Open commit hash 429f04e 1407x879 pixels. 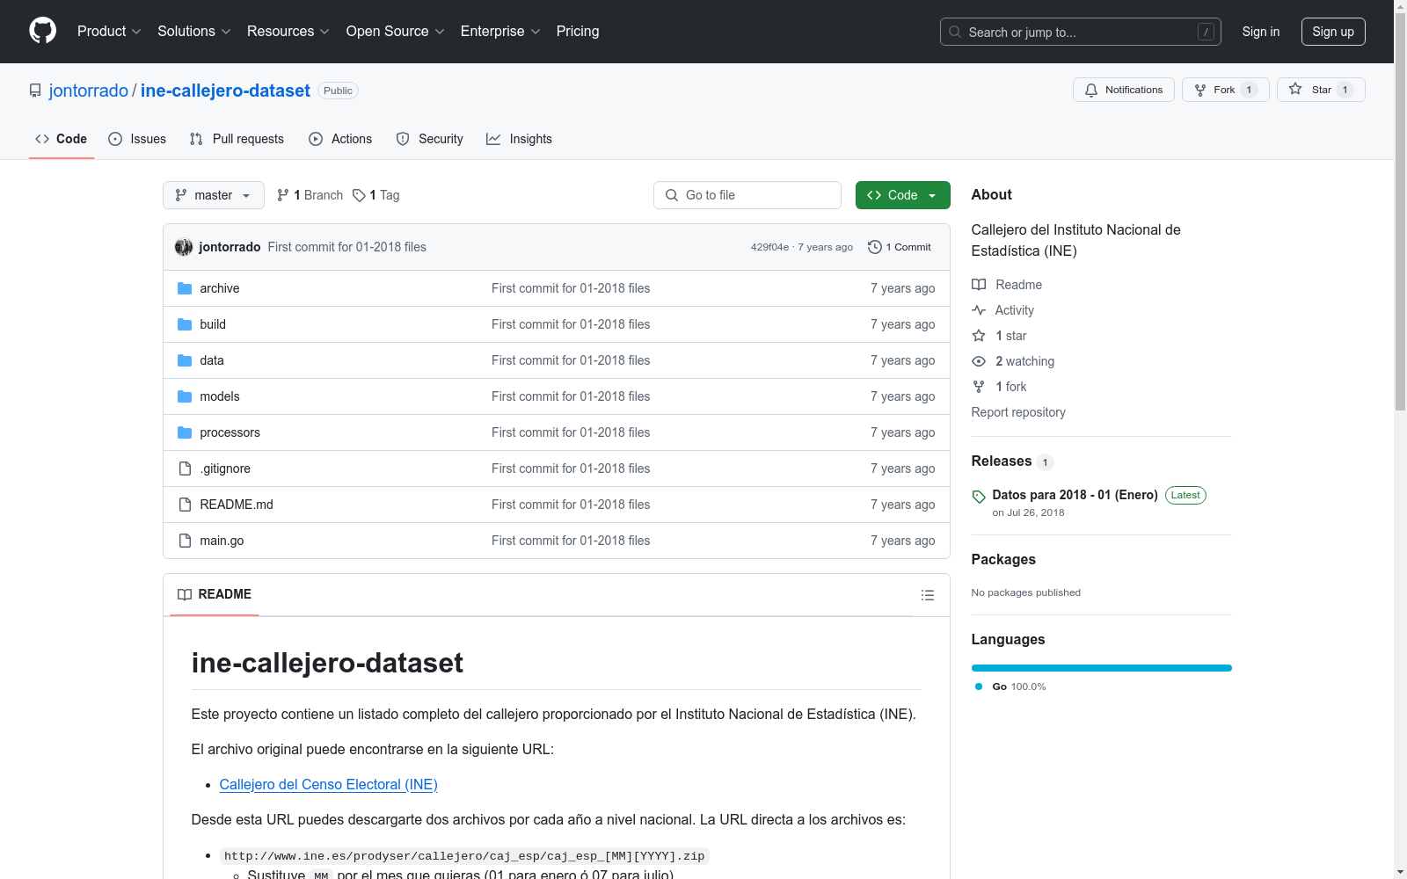click(769, 247)
